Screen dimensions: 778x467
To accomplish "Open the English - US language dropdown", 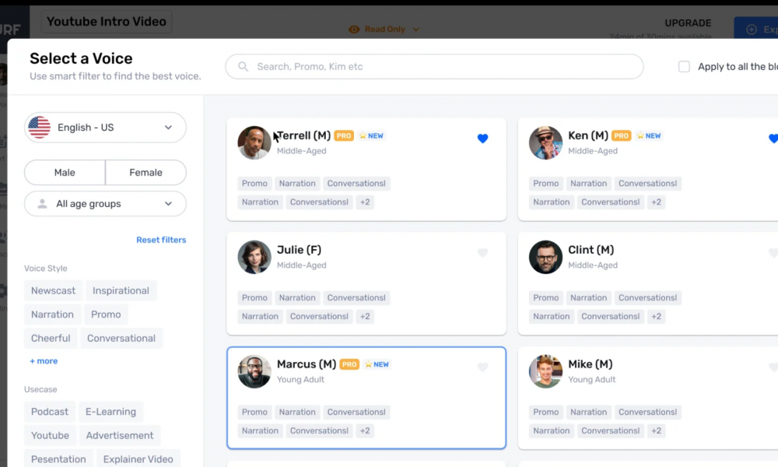I will pos(106,128).
